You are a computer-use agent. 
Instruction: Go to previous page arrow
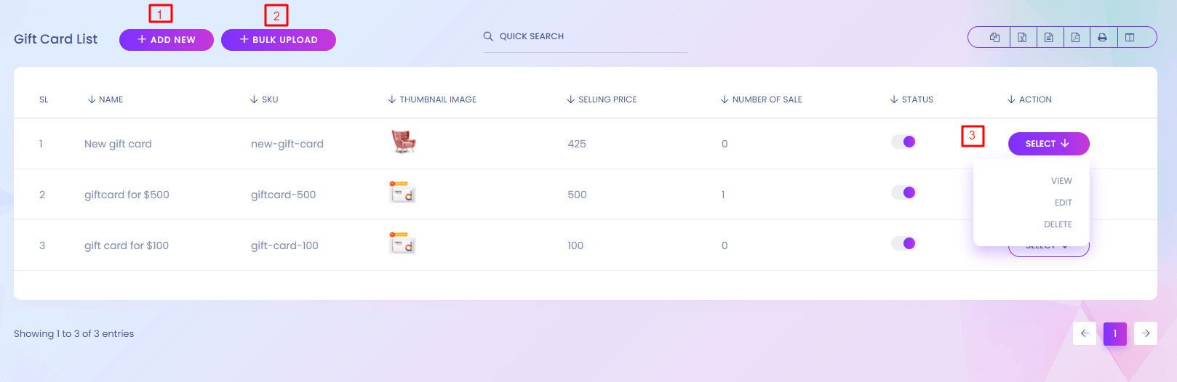click(x=1084, y=333)
